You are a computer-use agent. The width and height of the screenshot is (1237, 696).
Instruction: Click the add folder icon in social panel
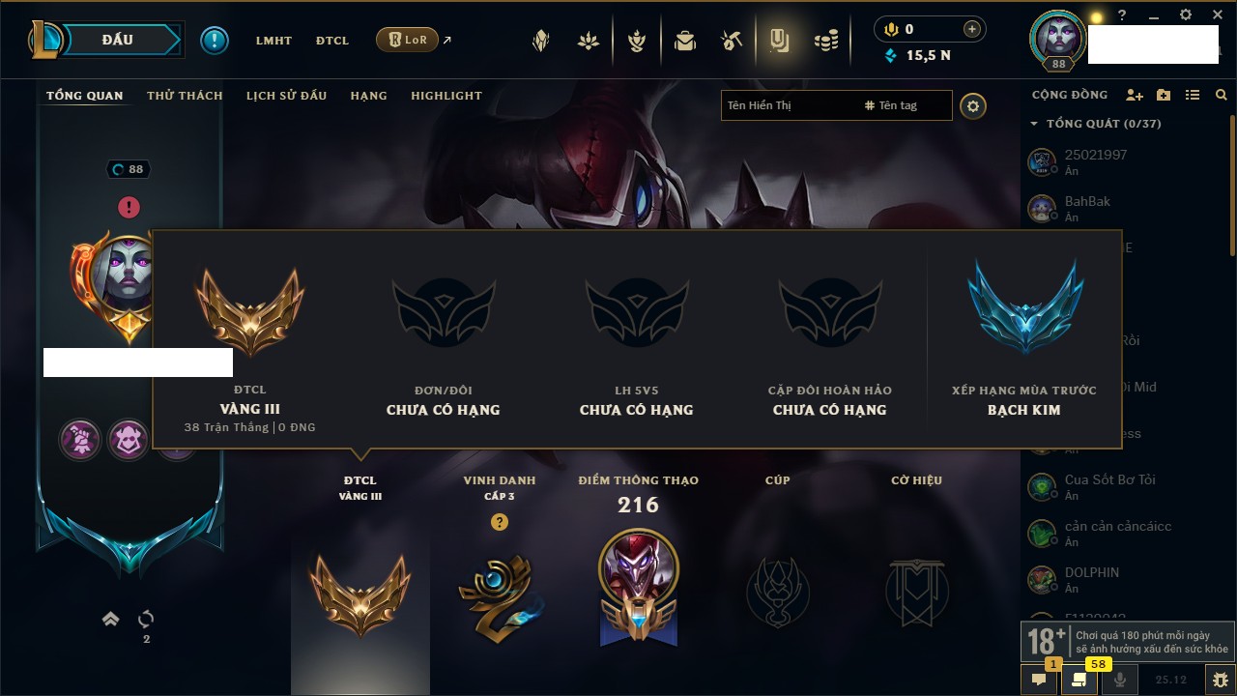(x=1164, y=95)
